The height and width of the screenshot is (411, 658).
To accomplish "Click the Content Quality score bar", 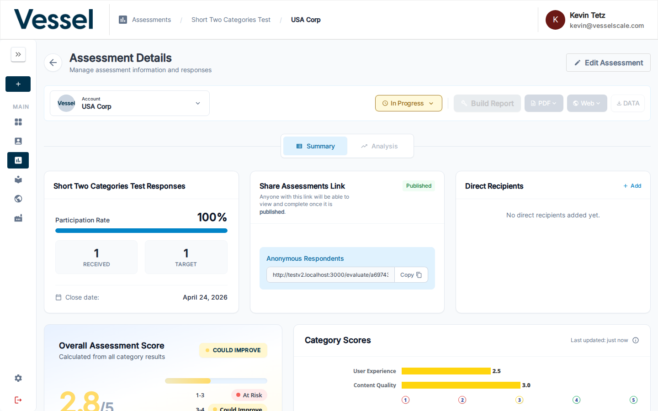I will click(461, 385).
